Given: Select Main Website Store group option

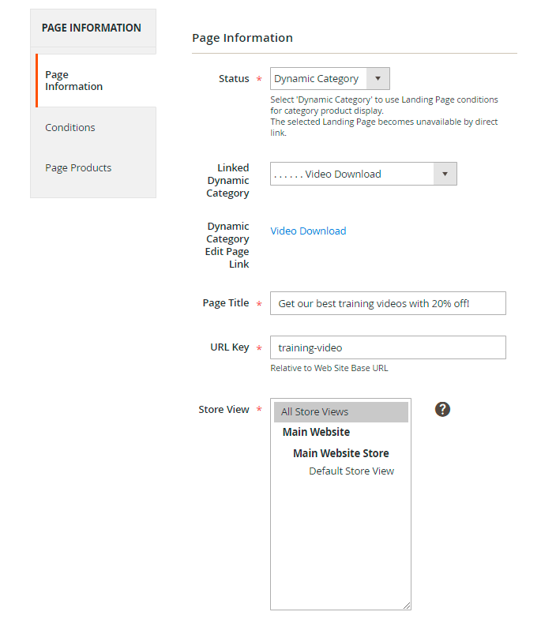Looking at the screenshot, I should click(340, 453).
